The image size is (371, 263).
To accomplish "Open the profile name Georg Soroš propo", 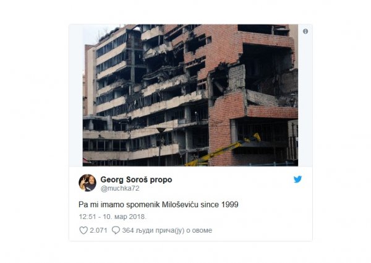I will click(x=136, y=179).
